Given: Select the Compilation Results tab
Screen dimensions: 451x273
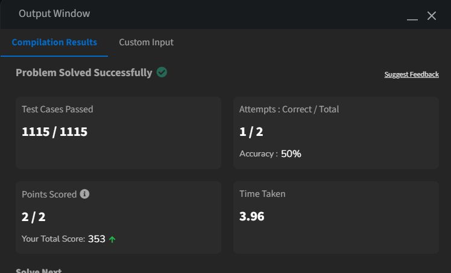Looking at the screenshot, I should (54, 42).
